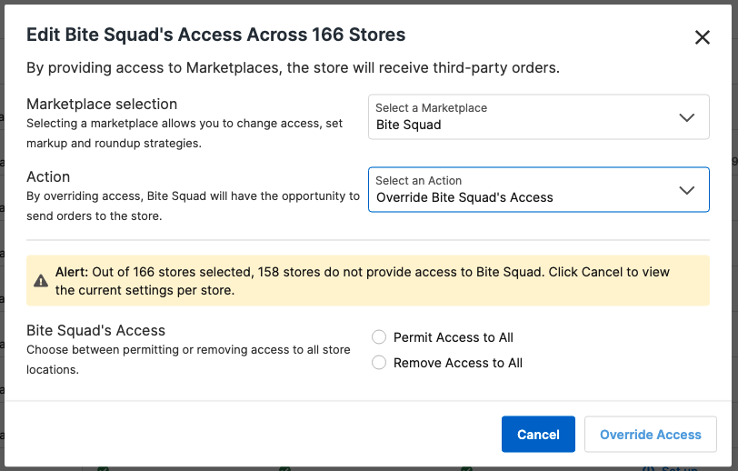738x471 pixels.
Task: Click the "Marketplace selection" heading
Action: tap(102, 104)
